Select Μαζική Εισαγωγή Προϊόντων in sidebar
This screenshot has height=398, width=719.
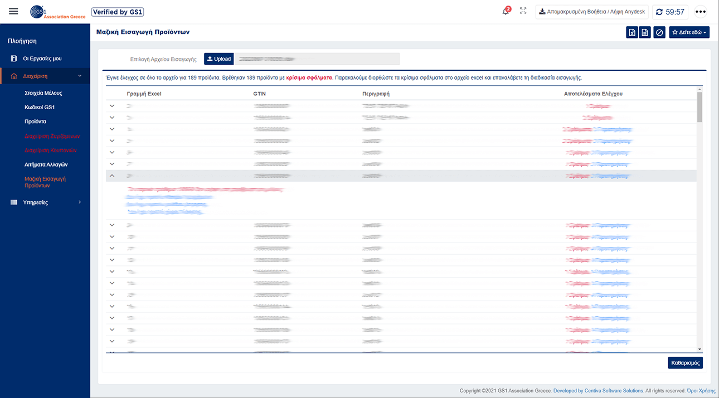pyautogui.click(x=45, y=182)
